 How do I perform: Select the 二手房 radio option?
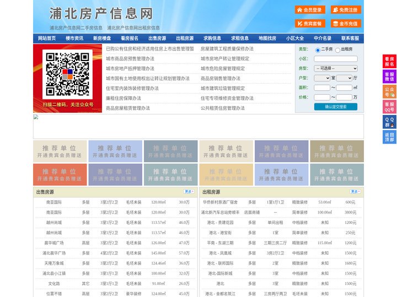pyautogui.click(x=318, y=50)
